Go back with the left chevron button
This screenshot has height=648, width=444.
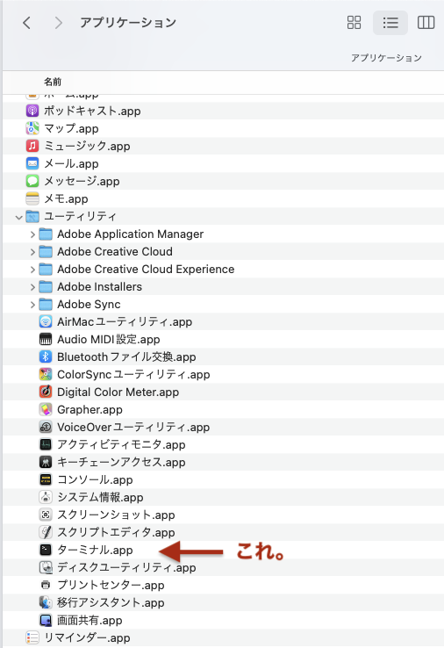pyautogui.click(x=27, y=23)
